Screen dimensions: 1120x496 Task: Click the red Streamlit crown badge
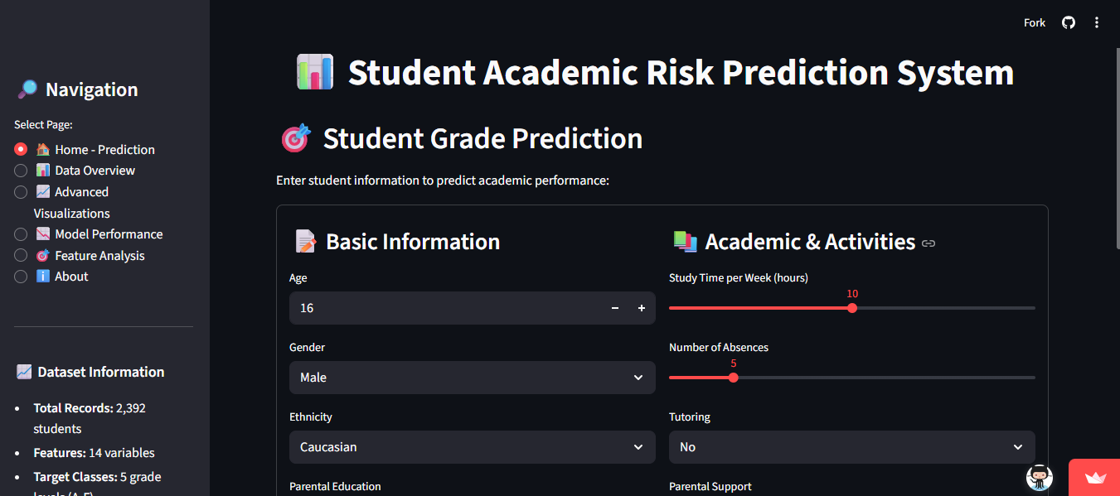coord(1095,478)
